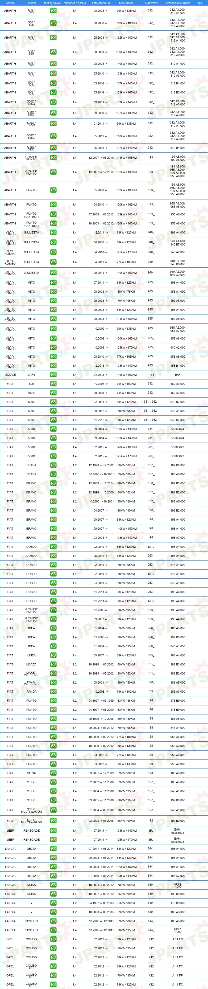Click fuel icon for Fiat 500X 100kW/136KM

click(53, 429)
